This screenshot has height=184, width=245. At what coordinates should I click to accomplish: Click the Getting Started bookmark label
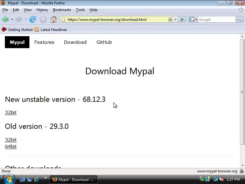click(20, 29)
